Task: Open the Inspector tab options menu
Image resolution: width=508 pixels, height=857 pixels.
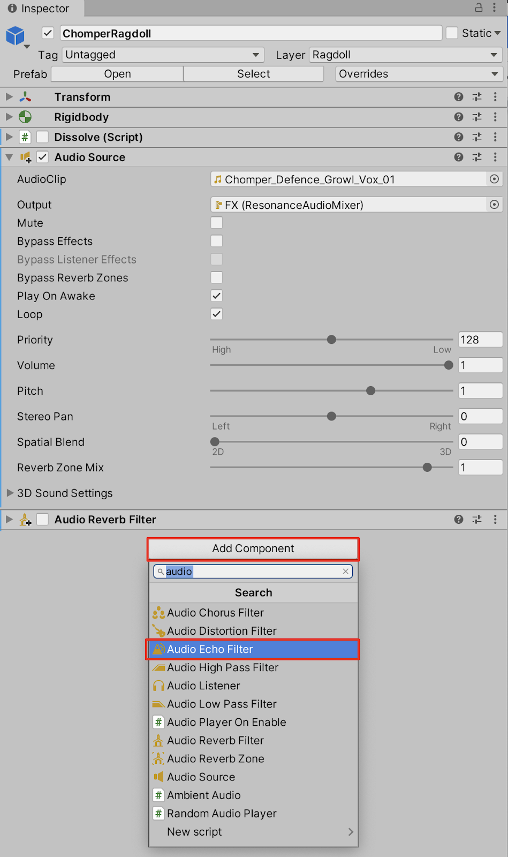Action: click(494, 7)
